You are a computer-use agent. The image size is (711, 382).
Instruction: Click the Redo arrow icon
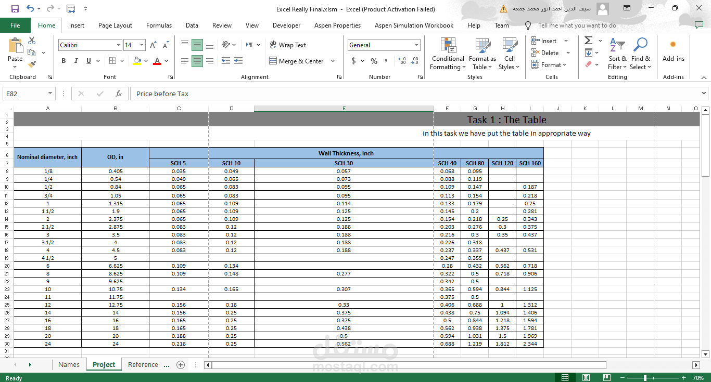tap(50, 9)
